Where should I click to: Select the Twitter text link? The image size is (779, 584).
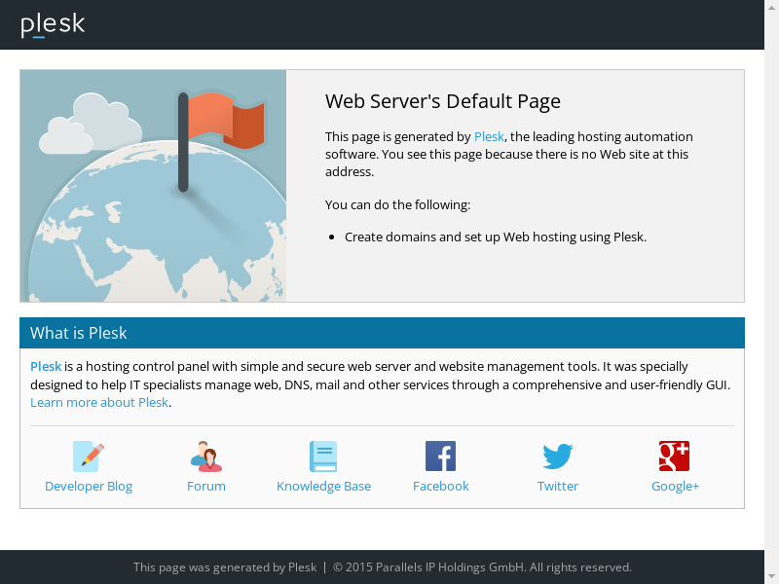coord(558,486)
